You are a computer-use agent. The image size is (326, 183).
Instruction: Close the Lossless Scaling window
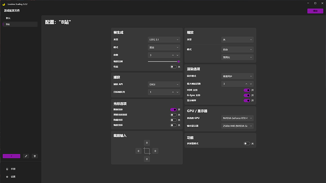[322, 3]
